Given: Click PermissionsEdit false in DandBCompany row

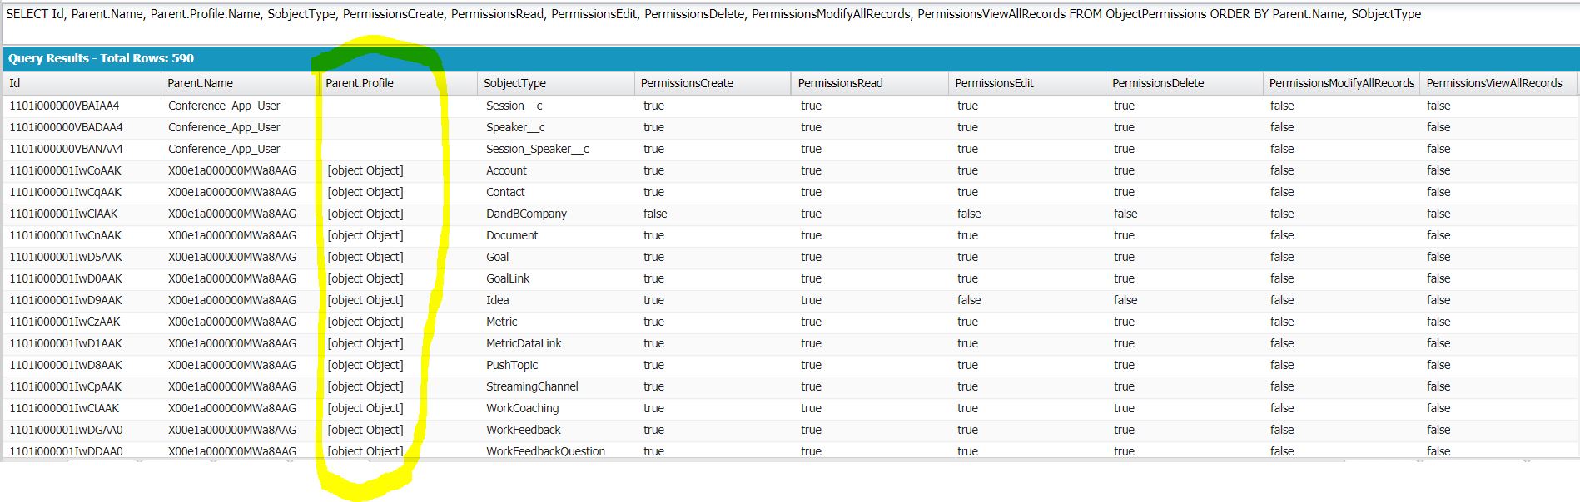Looking at the screenshot, I should [969, 214].
